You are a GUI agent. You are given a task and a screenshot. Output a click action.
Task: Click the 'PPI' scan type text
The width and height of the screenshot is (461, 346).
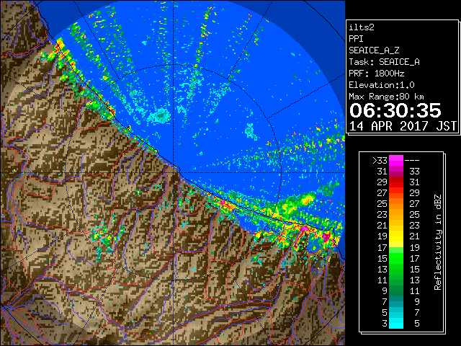[356, 39]
